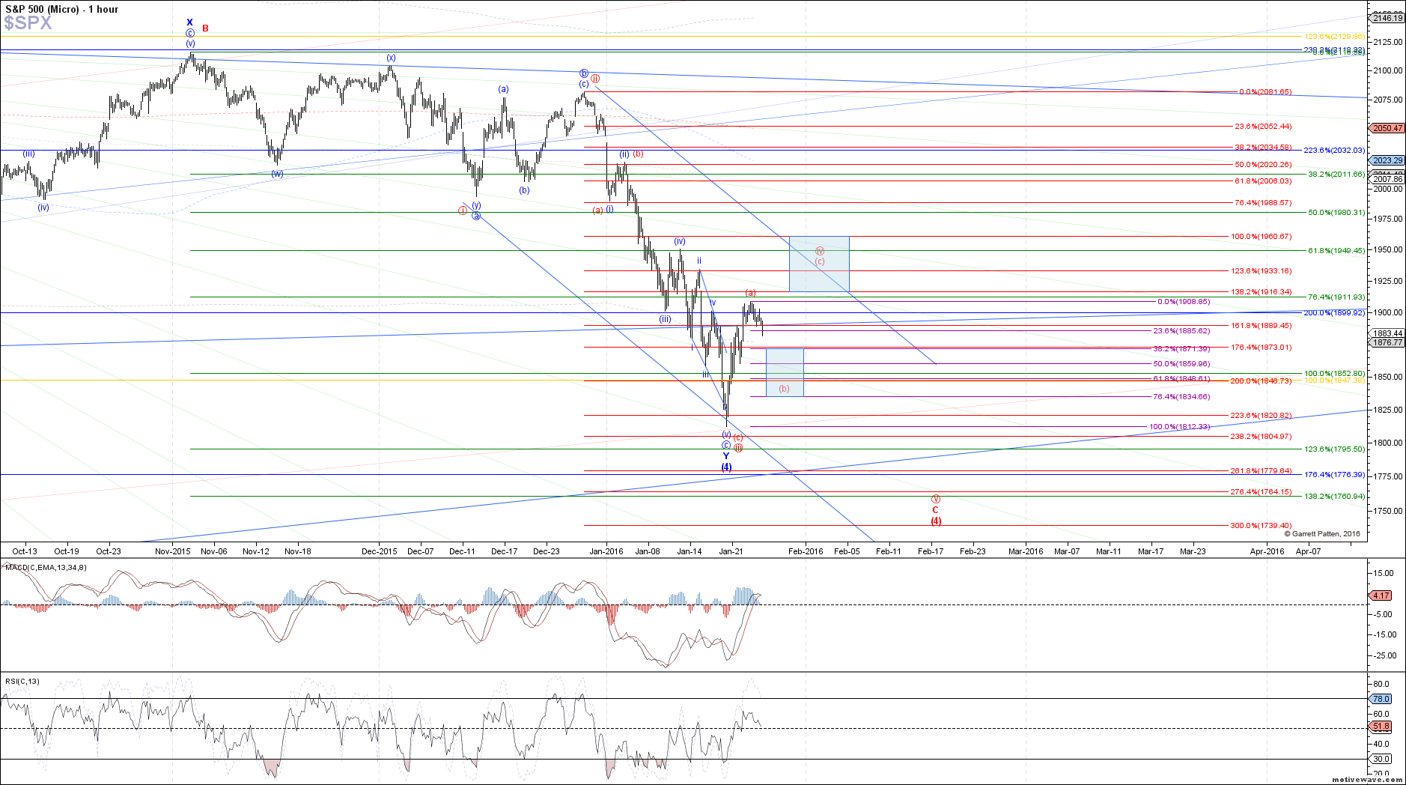Click the RSI level tag 30.0
The height and width of the screenshot is (785, 1406).
(x=1381, y=759)
